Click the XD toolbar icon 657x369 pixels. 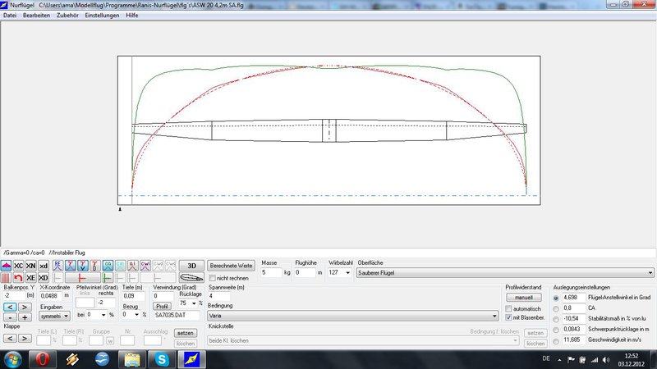pyautogui.click(x=43, y=279)
